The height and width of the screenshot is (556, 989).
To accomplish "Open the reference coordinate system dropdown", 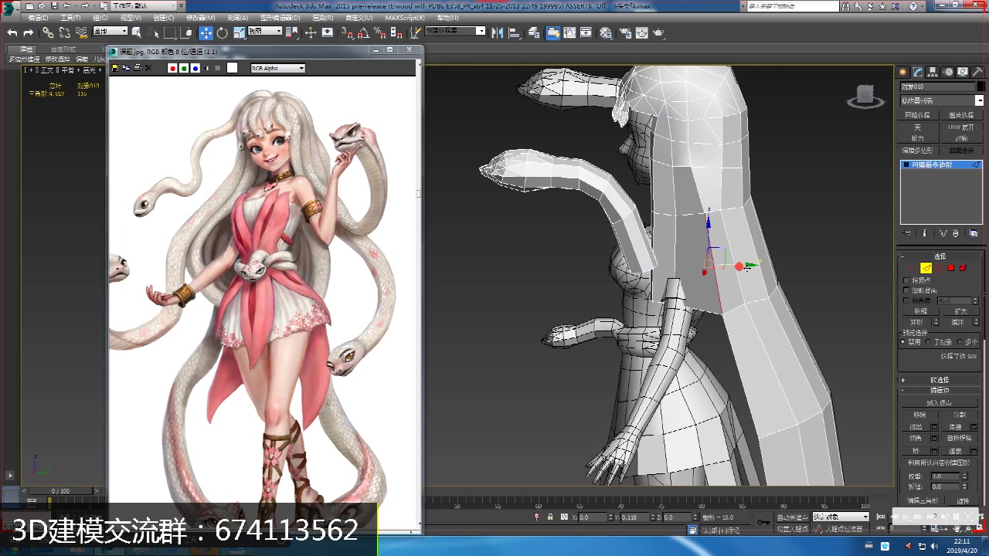I will [x=266, y=32].
